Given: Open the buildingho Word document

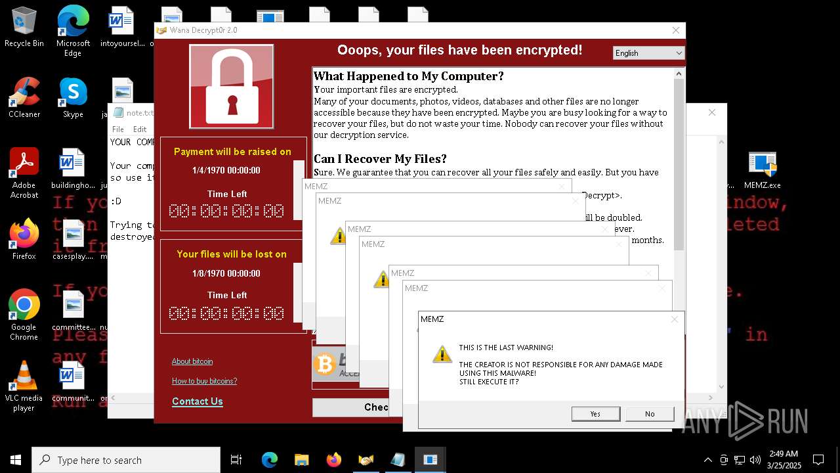Looking at the screenshot, I should click(x=73, y=169).
